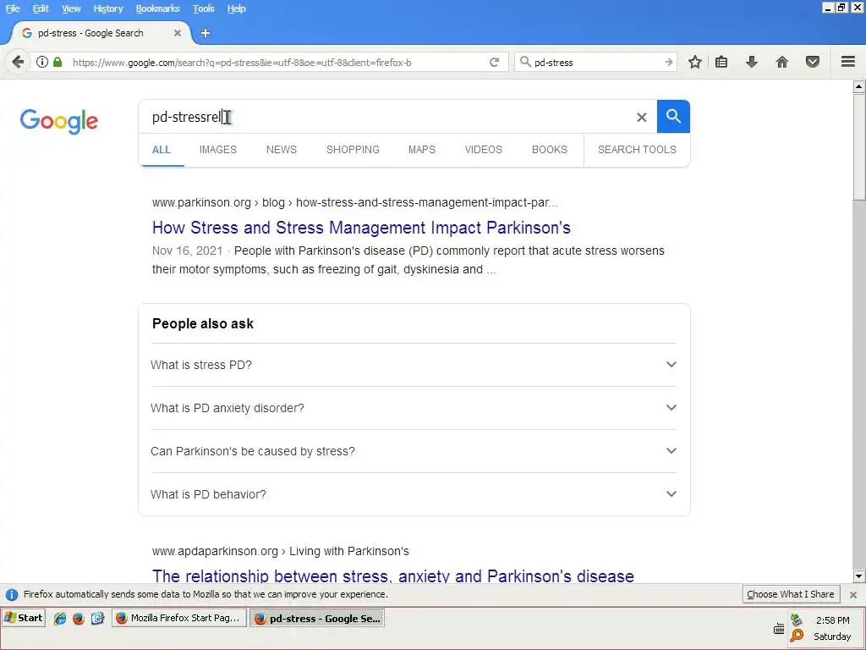Switch to the Books results tab

[550, 149]
